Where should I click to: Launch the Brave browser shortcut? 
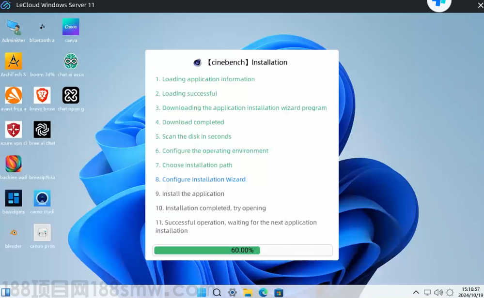point(42,95)
